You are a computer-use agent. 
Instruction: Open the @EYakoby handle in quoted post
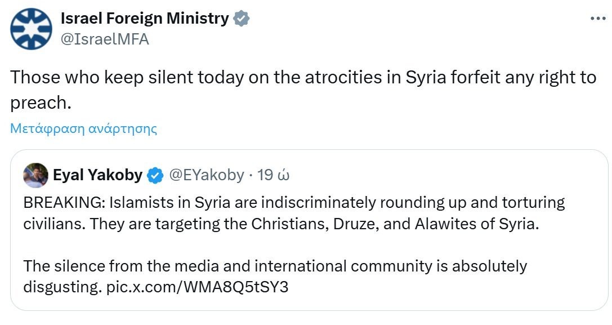(x=207, y=175)
